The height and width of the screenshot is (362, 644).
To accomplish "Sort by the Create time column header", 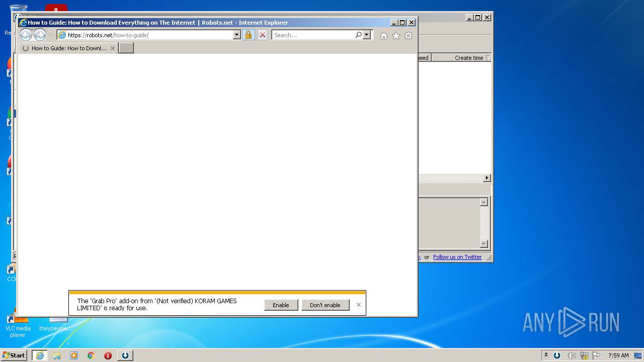I will click(x=461, y=58).
